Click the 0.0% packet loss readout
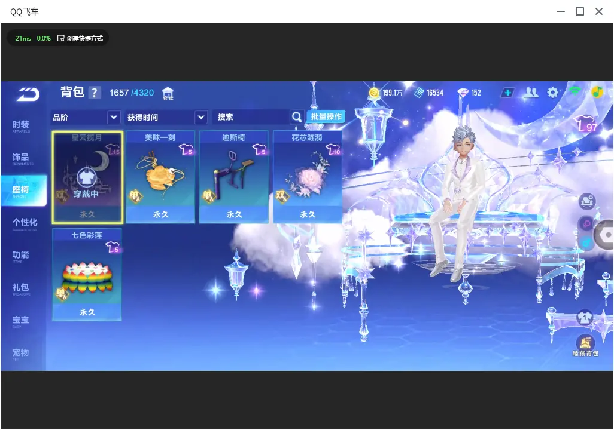614x430 pixels. click(44, 38)
